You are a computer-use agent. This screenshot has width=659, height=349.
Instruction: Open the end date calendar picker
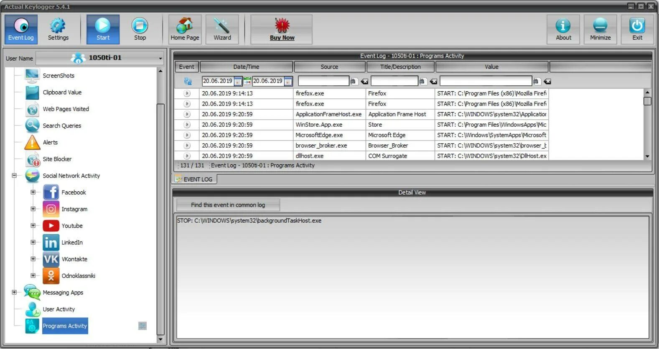(288, 81)
